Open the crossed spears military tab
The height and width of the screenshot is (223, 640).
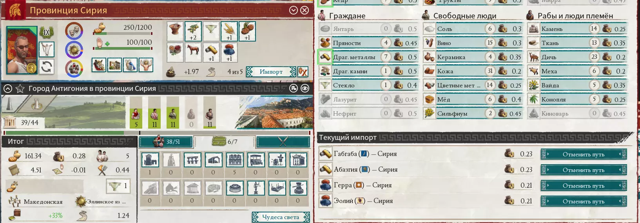[283, 141]
